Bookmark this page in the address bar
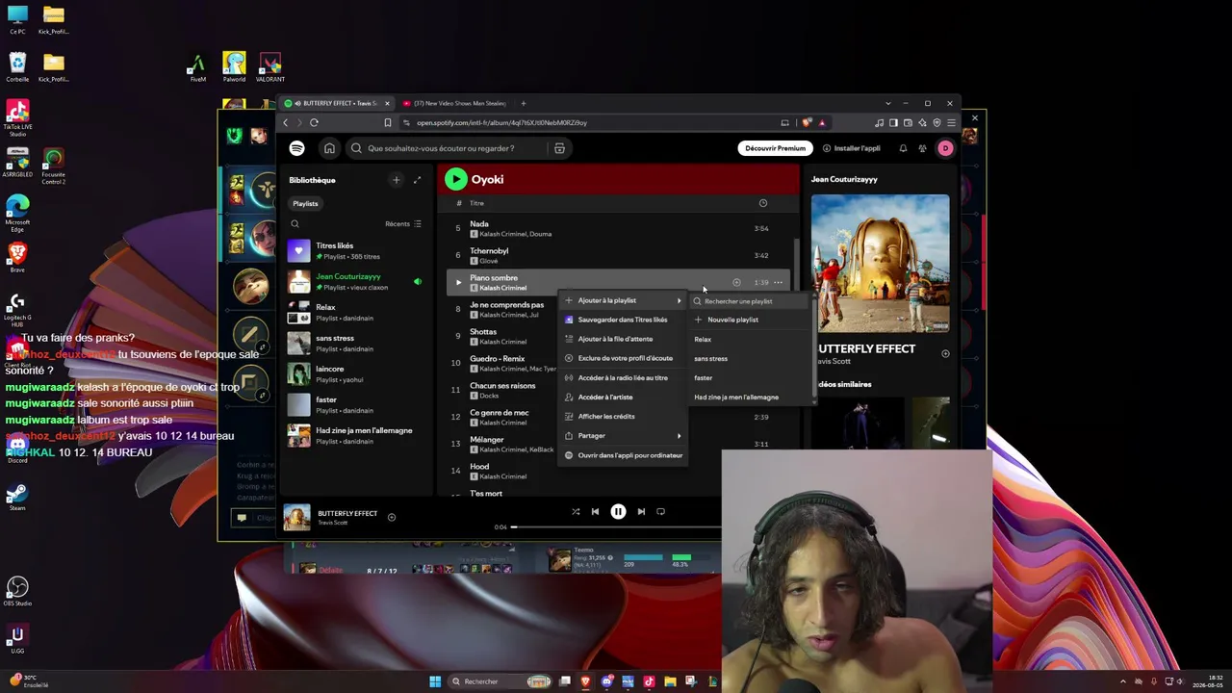Viewport: 1232px width, 693px height. tap(387, 122)
